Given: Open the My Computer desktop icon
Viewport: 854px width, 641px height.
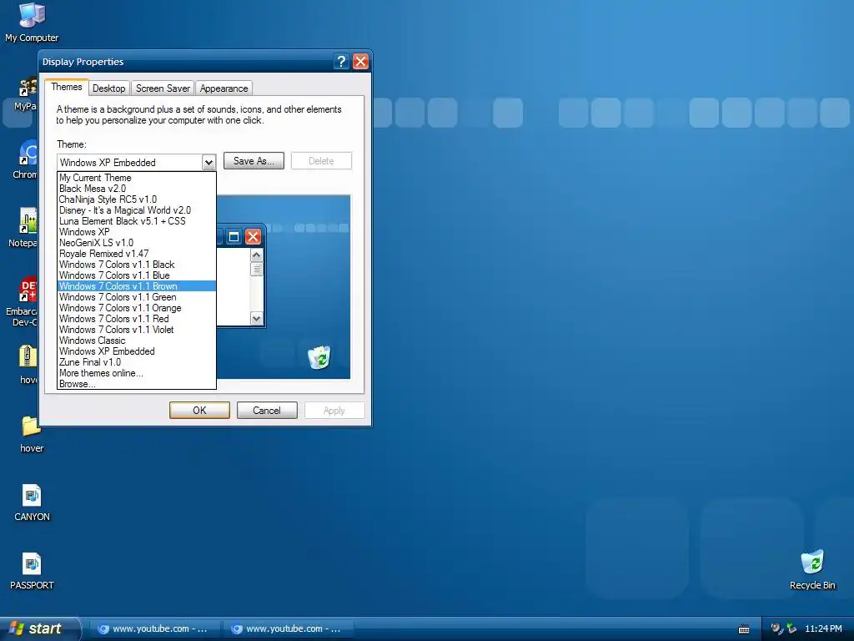Looking at the screenshot, I should 32,22.
